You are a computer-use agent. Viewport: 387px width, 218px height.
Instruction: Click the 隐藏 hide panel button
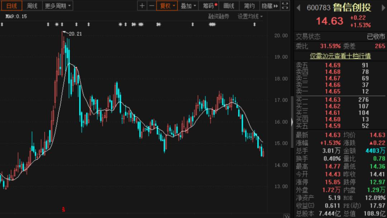tap(269, 6)
